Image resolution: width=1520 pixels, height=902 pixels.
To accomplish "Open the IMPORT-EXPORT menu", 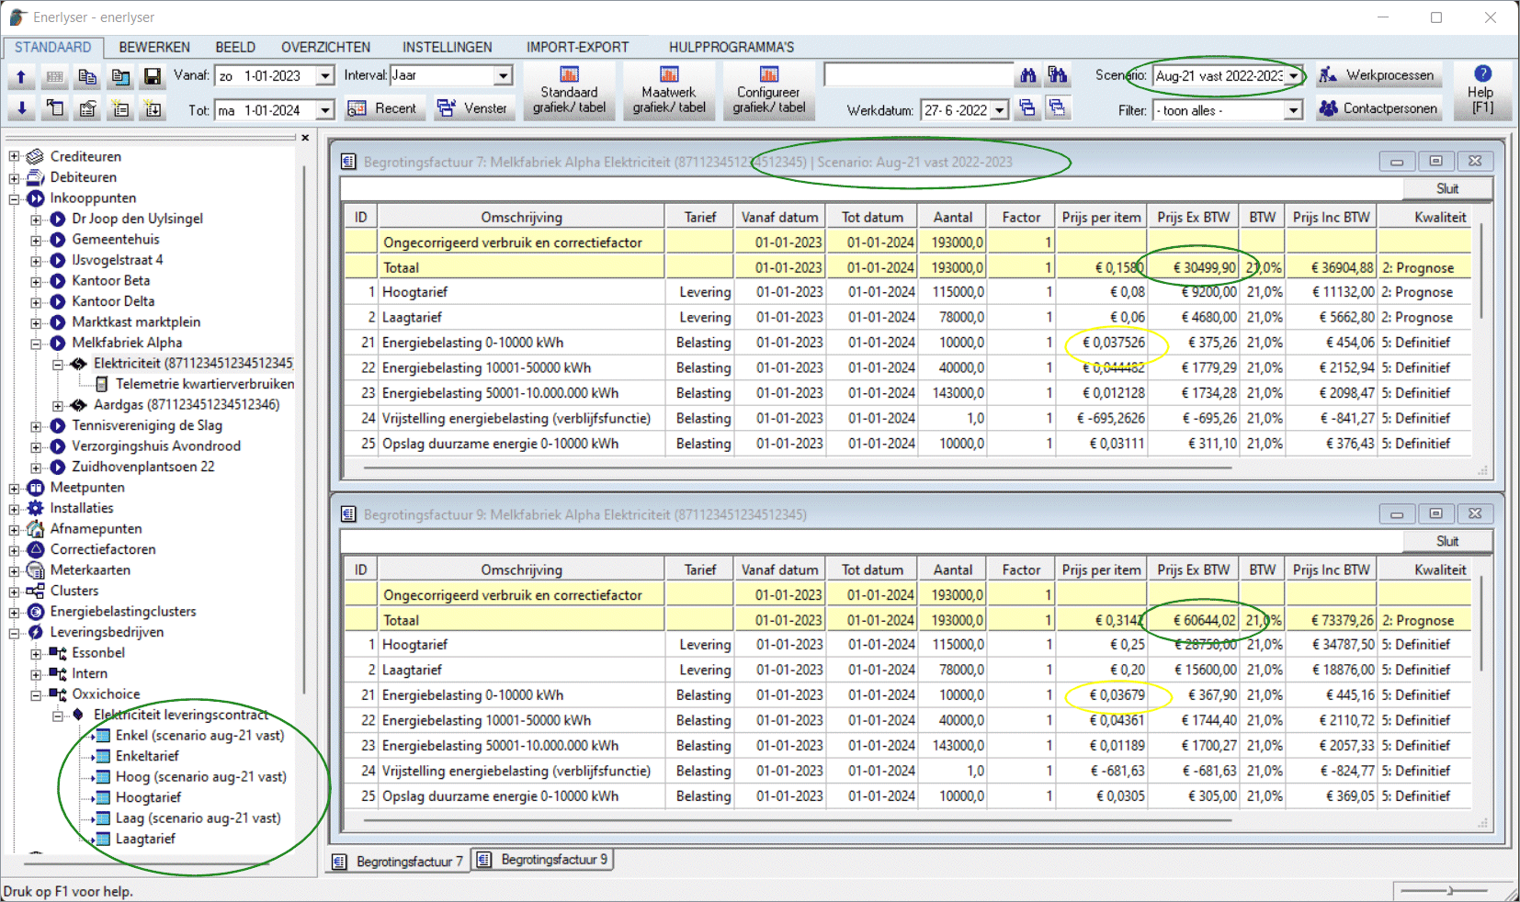I will point(577,47).
